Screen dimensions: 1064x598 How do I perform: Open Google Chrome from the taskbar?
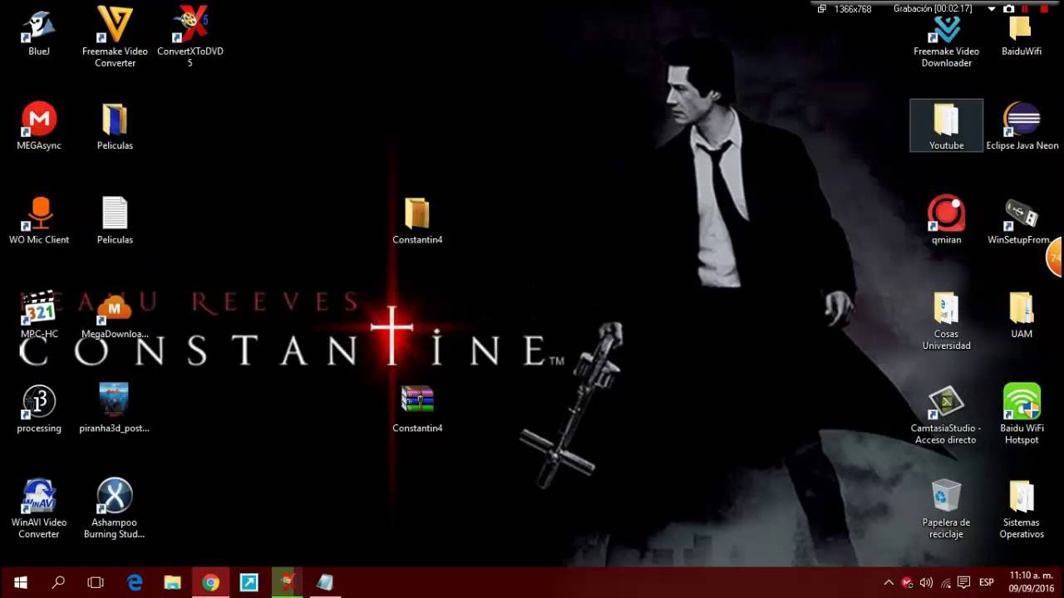pos(210,582)
